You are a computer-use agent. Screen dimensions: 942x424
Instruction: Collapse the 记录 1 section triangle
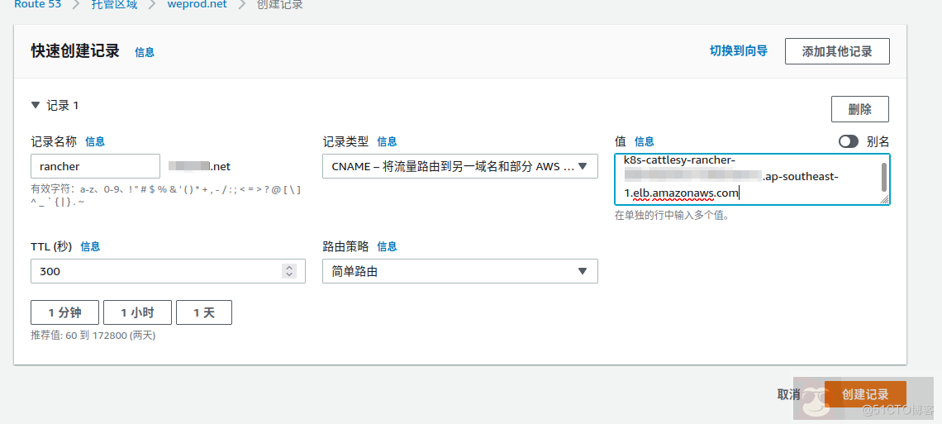[36, 106]
